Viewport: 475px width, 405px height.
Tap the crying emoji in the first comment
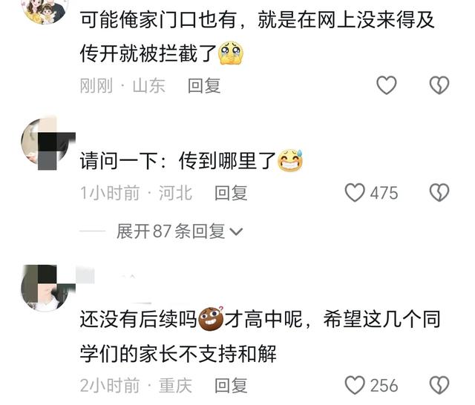click(x=231, y=53)
